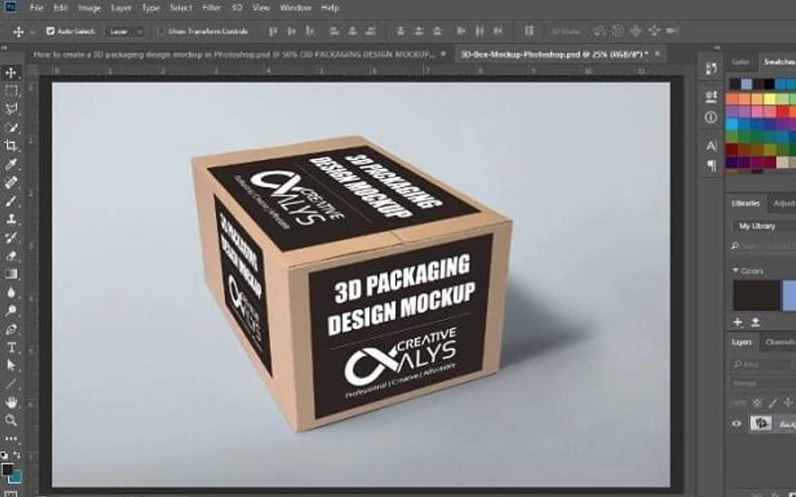Open the History panel icon
This screenshot has width=796, height=497.
pyautogui.click(x=711, y=68)
